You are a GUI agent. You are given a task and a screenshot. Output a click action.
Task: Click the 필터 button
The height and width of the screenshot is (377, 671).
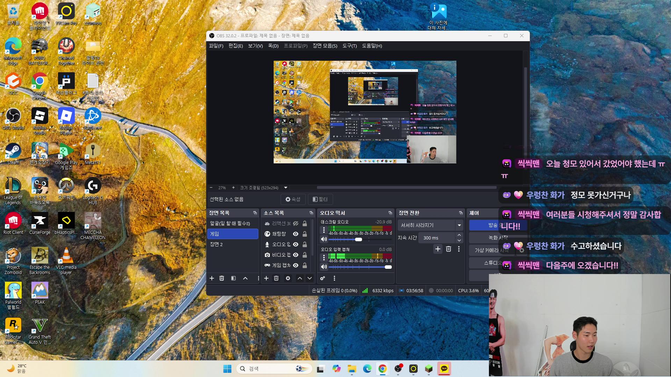point(320,199)
